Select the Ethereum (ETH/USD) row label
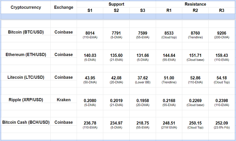Image resolution: width=236 pixels, height=141 pixels. point(26,55)
